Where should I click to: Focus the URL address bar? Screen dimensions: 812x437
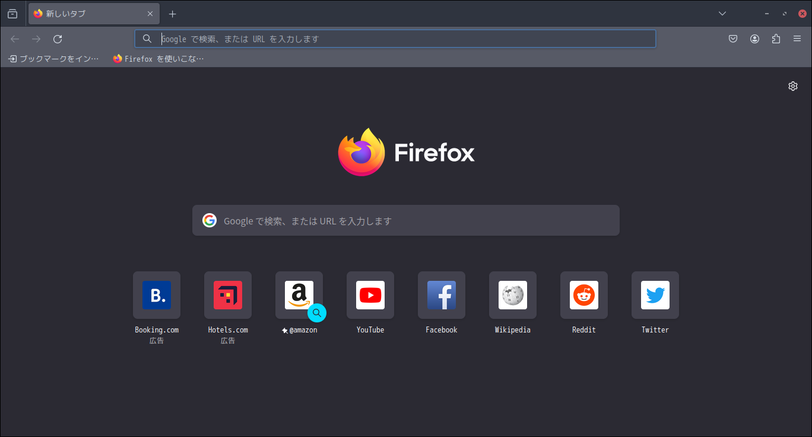click(x=395, y=39)
